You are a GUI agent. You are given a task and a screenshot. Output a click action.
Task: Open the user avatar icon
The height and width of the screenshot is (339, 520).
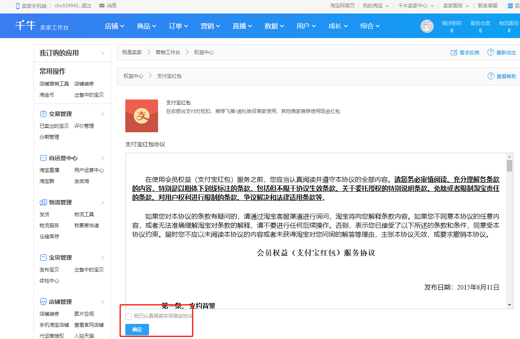tap(427, 26)
